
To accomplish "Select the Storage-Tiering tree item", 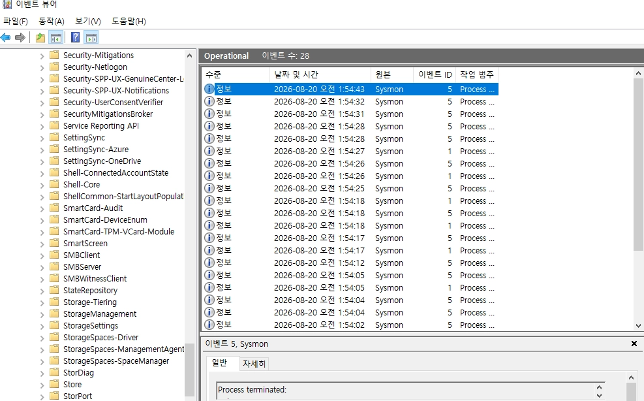I will coord(90,302).
